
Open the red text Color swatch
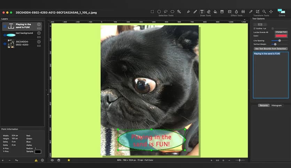tap(281, 36)
